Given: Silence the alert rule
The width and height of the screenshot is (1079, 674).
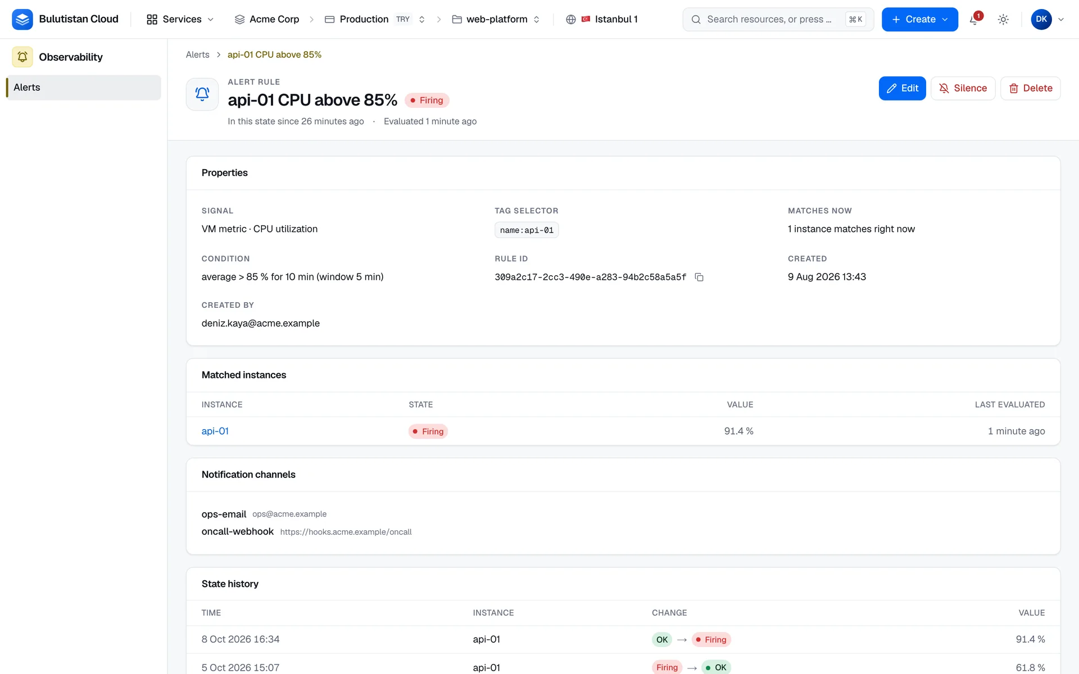Looking at the screenshot, I should pyautogui.click(x=963, y=88).
